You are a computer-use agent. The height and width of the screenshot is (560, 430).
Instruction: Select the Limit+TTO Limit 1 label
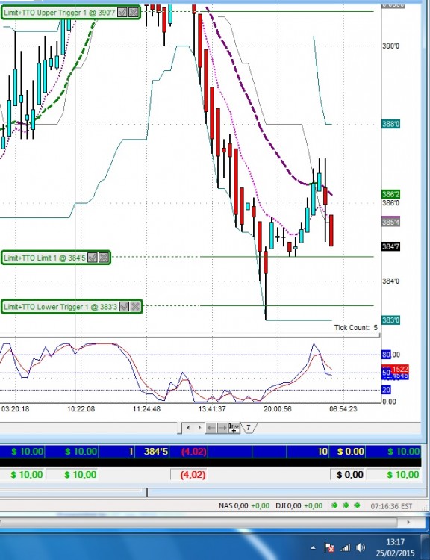45,258
